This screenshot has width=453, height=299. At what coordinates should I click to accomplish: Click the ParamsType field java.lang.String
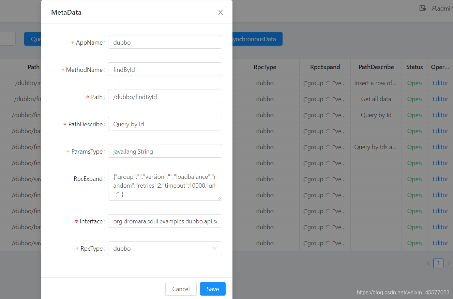click(x=165, y=151)
